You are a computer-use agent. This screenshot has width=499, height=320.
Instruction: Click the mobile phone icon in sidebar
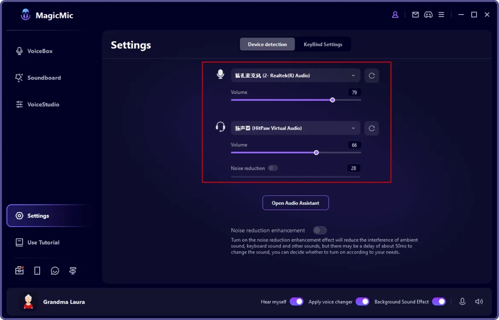point(37,271)
